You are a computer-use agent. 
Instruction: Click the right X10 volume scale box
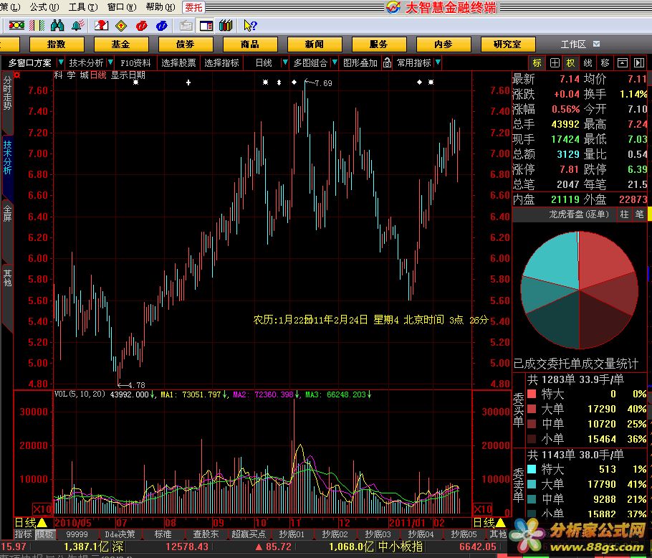pos(482,509)
